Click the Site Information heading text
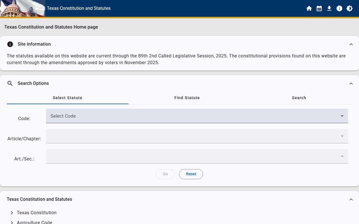The width and height of the screenshot is (359, 224). pos(34,44)
